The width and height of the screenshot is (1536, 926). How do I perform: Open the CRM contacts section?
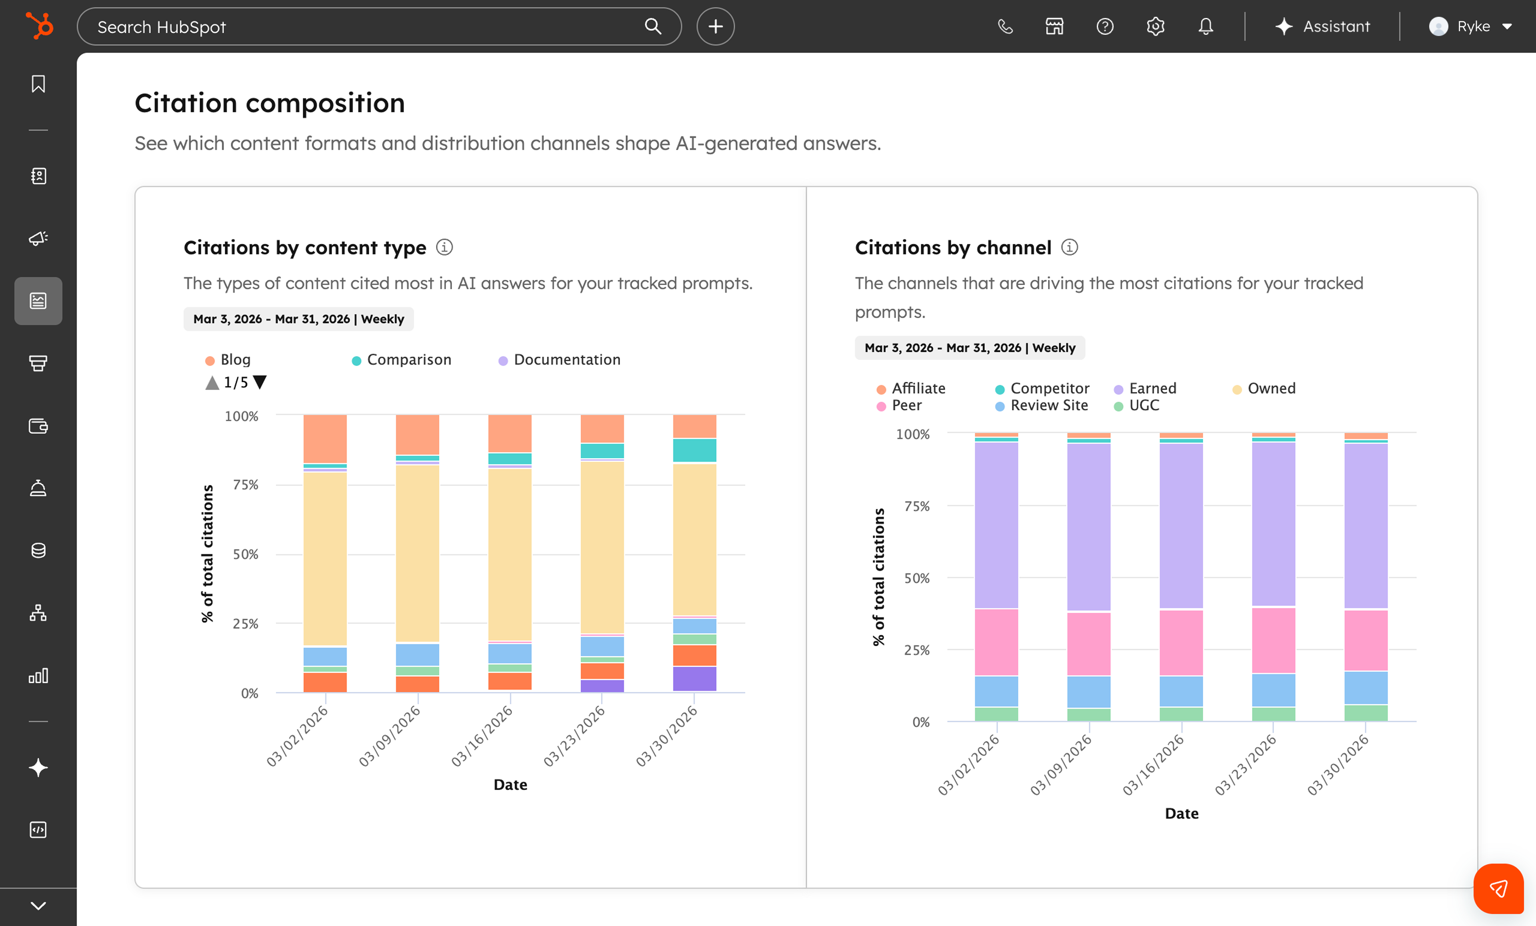pos(38,176)
